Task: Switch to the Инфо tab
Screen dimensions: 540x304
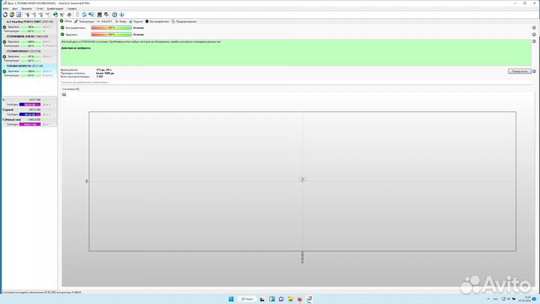Action: (x=121, y=21)
